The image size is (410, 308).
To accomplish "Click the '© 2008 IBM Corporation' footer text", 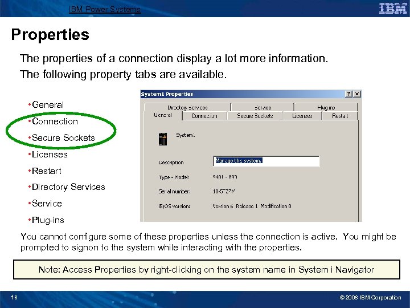I will click(370, 298).
